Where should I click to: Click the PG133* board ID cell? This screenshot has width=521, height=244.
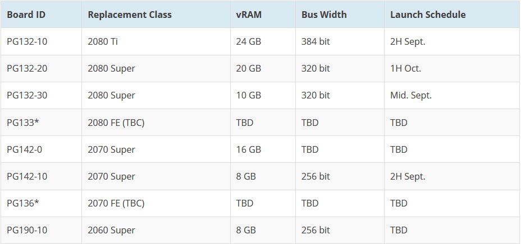23,122
